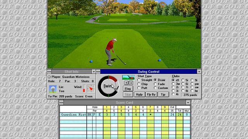Screen dimensions: 248x139
Task: Click the left arrow under stance picture
Action: 126,83
